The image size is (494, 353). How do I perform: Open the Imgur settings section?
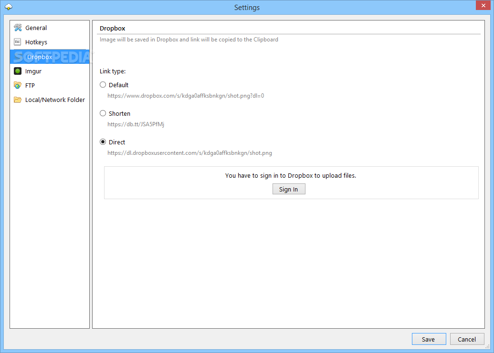coord(50,71)
